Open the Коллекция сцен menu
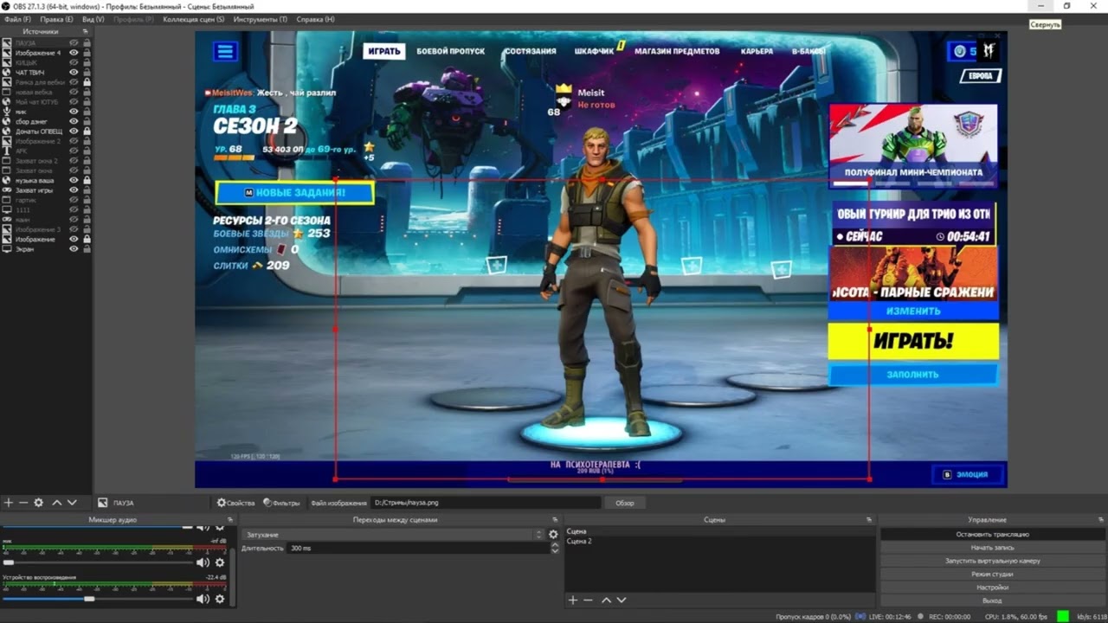 (194, 19)
